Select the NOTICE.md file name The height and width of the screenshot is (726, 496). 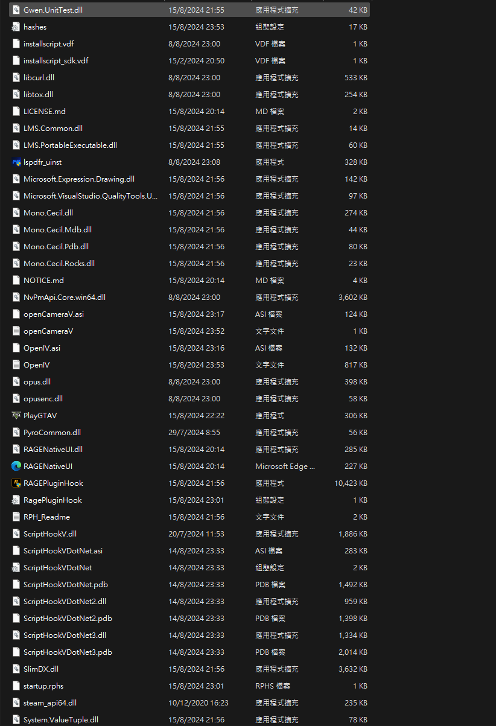coord(43,281)
